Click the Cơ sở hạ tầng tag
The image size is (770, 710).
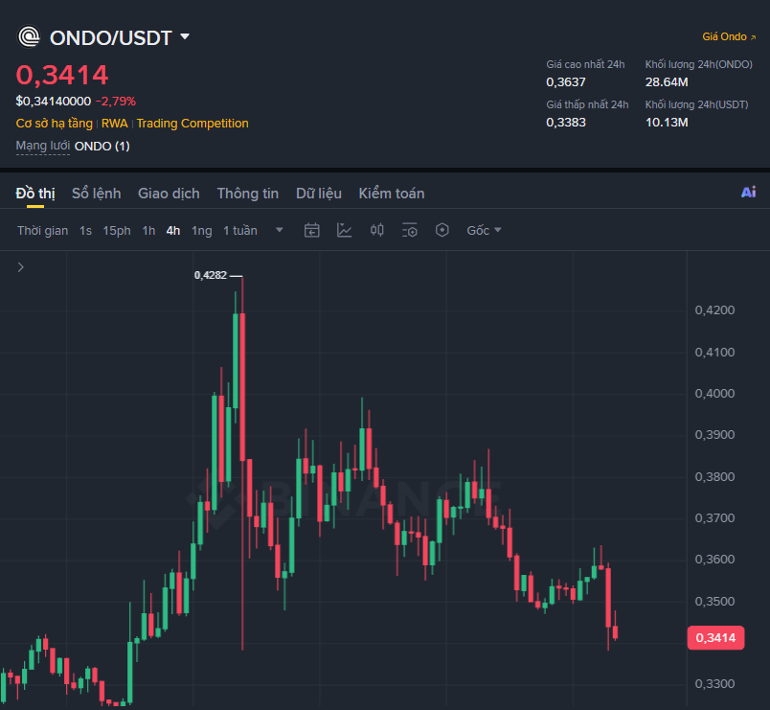coord(54,124)
